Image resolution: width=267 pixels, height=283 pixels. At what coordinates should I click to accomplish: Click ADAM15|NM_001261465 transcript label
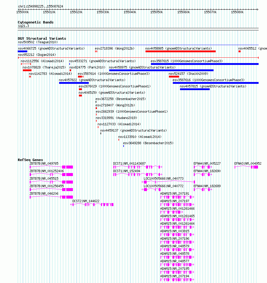177,216
